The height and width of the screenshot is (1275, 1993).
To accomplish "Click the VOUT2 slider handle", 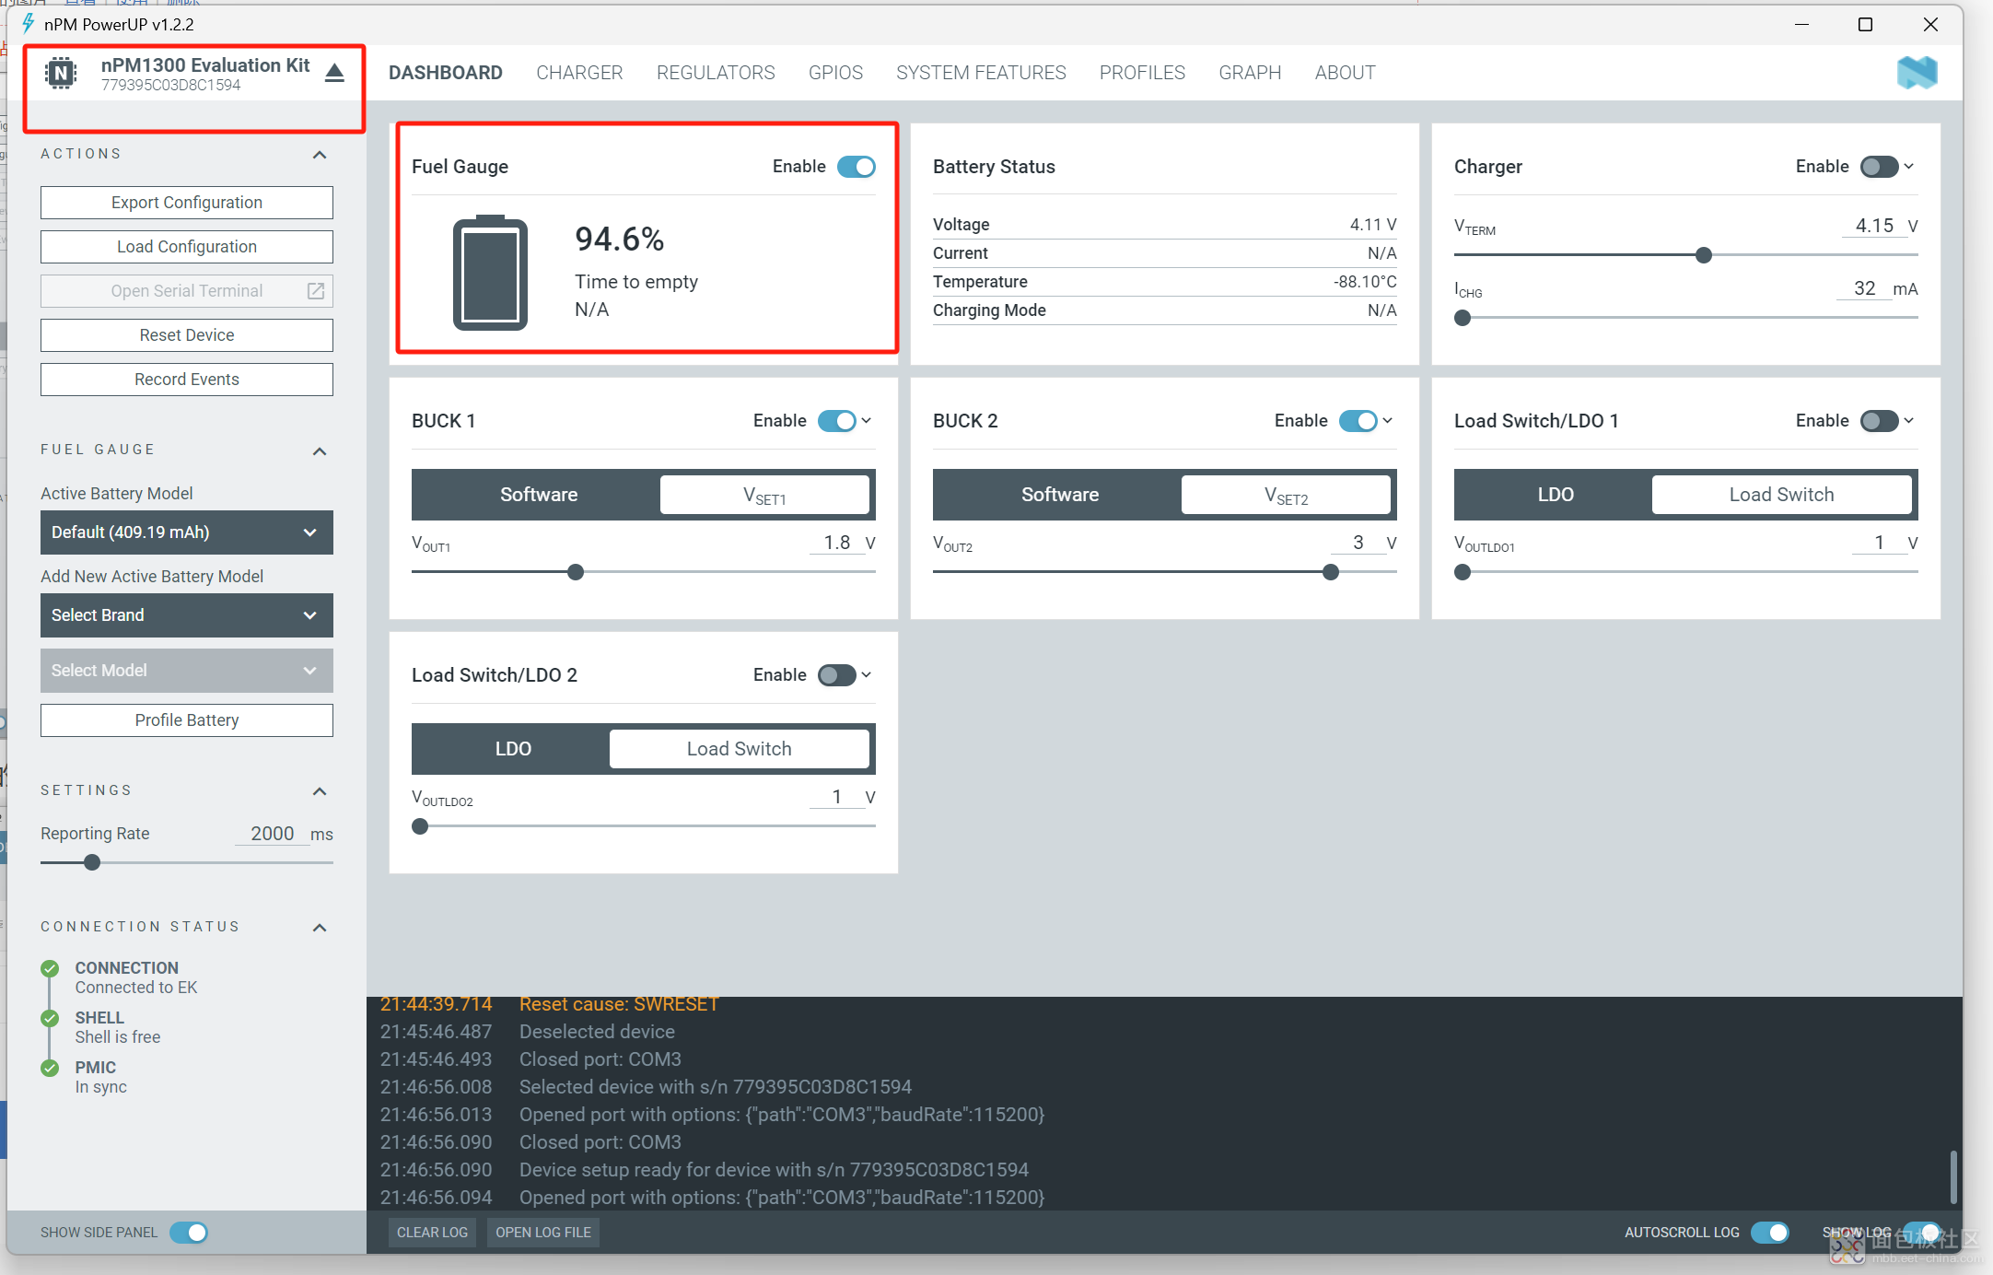I will point(1331,572).
